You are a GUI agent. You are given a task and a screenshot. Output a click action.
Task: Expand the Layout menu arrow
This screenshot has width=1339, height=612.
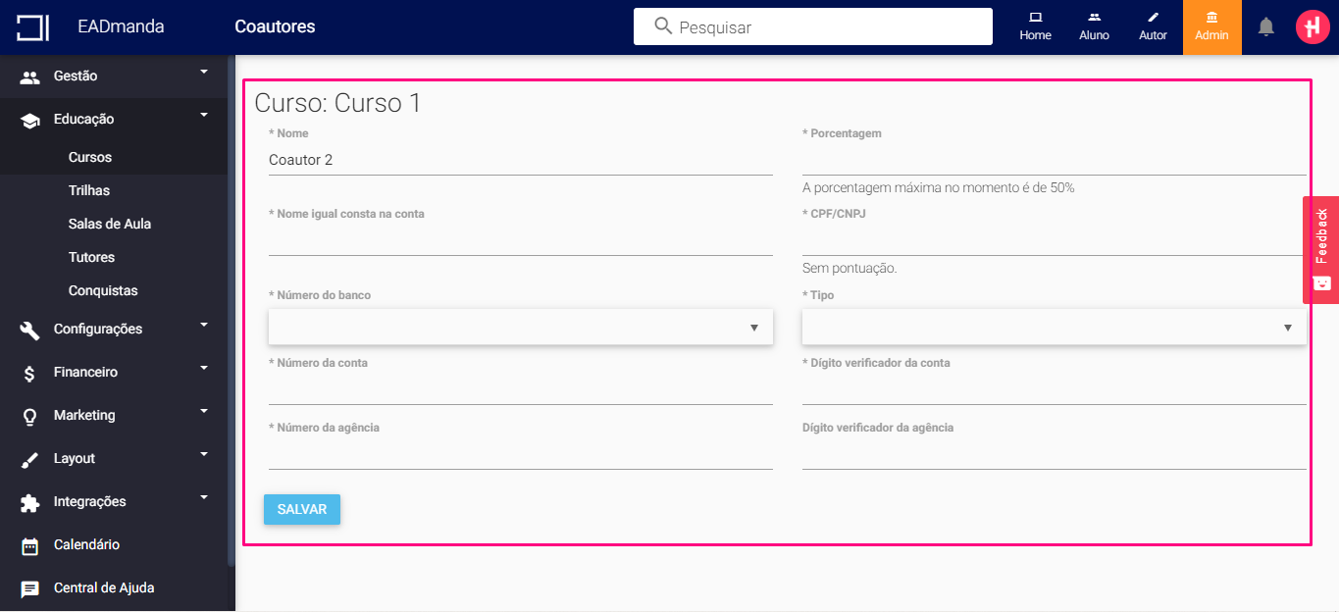204,454
